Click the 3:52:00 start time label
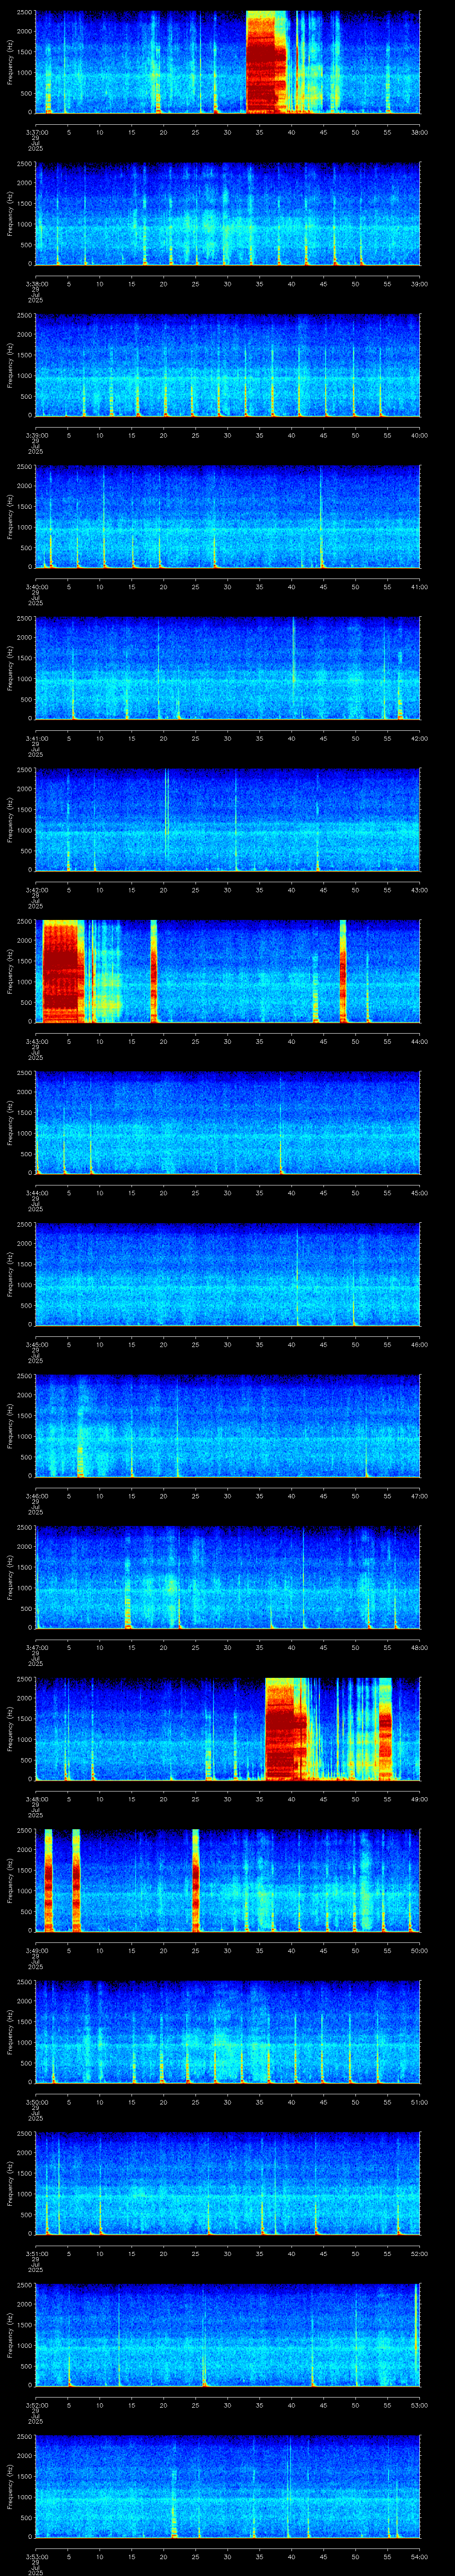Screen dimensions: 455x2576 pos(37,2405)
